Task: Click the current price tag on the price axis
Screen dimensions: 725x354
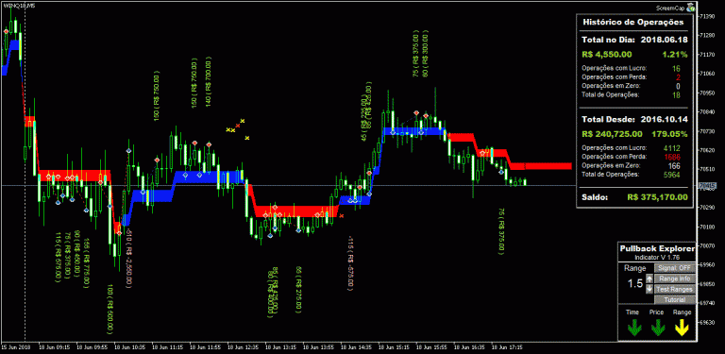Action: point(707,186)
